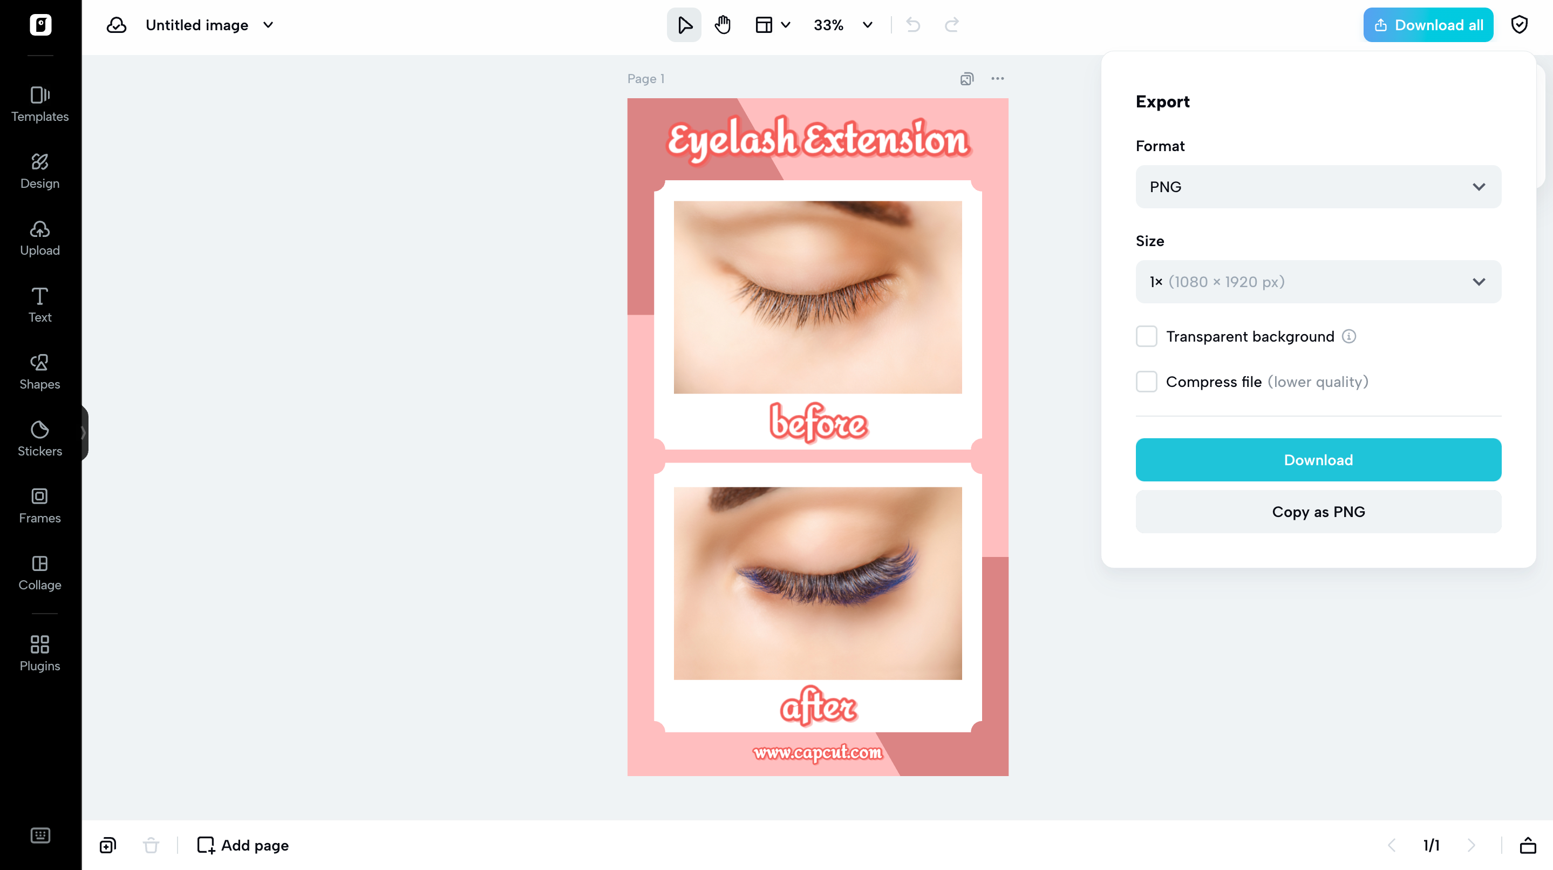Activate the pointer select tool

click(684, 25)
